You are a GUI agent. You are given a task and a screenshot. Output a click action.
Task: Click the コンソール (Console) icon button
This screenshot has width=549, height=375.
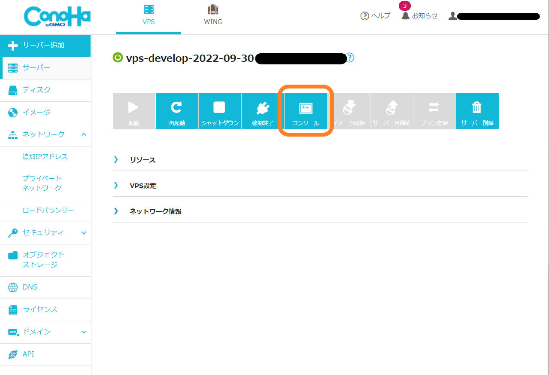coord(306,109)
